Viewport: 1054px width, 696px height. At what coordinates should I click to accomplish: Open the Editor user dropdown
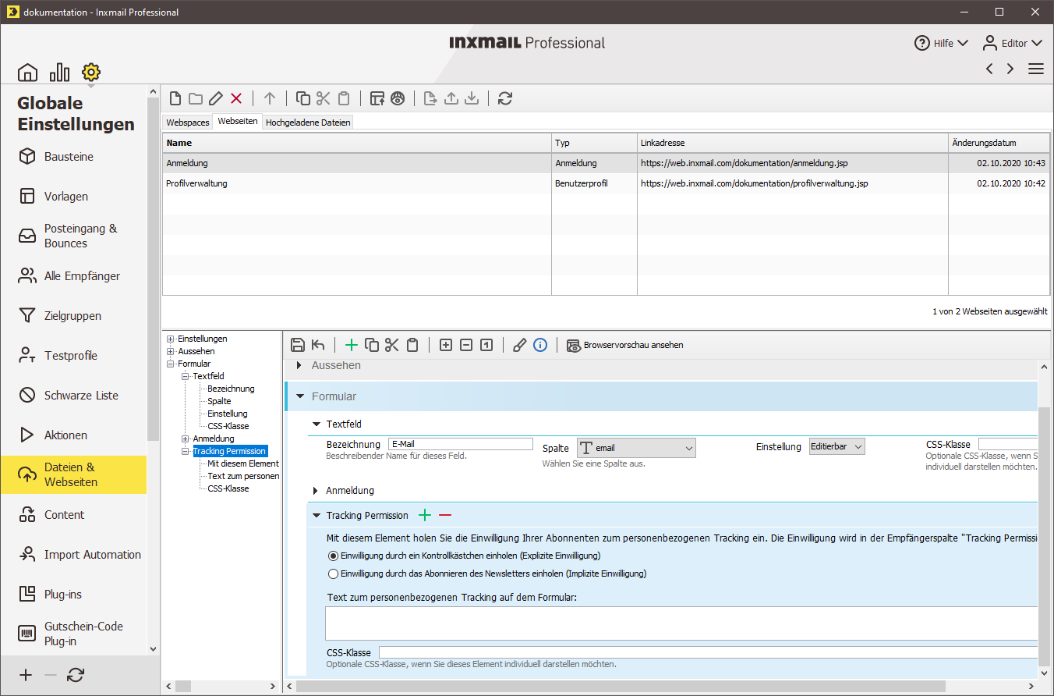[1012, 43]
